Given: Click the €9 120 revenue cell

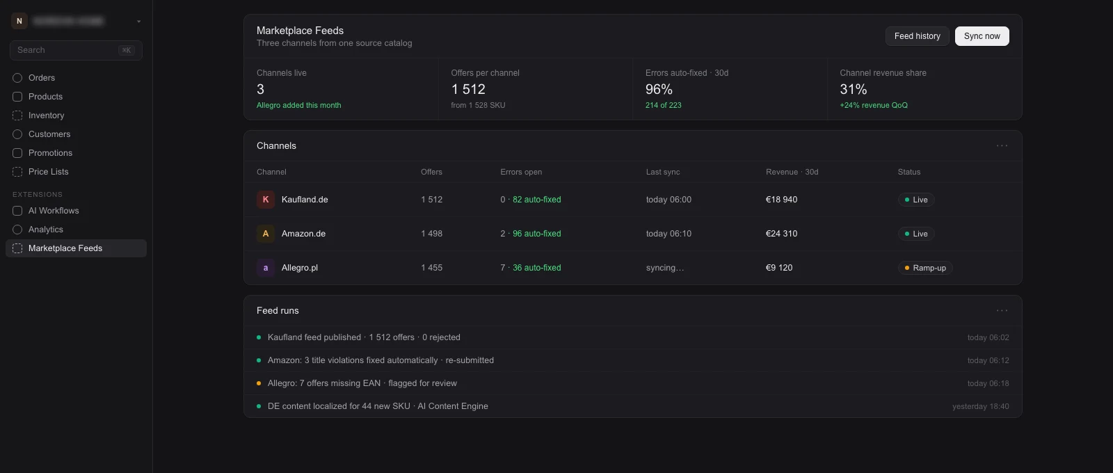Looking at the screenshot, I should click(x=779, y=268).
